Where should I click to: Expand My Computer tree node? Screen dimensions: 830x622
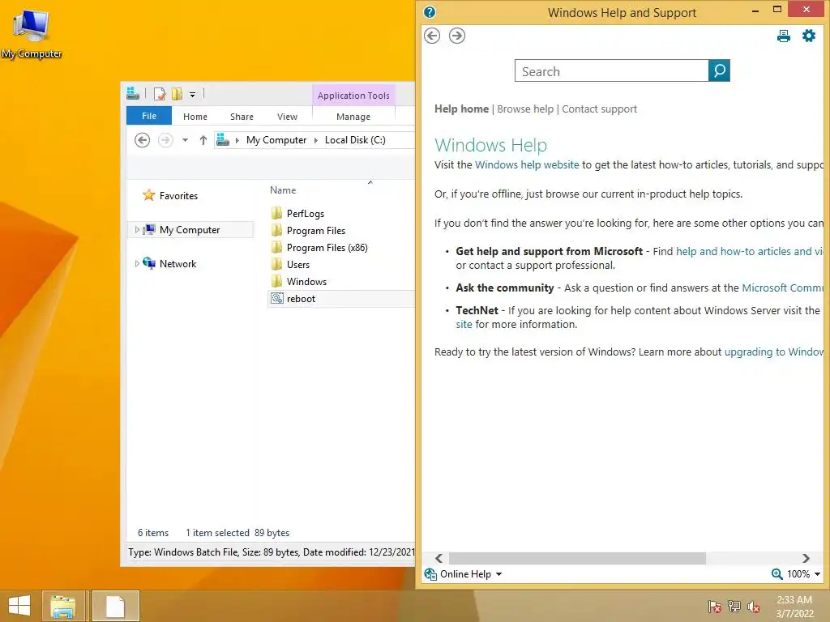(137, 229)
